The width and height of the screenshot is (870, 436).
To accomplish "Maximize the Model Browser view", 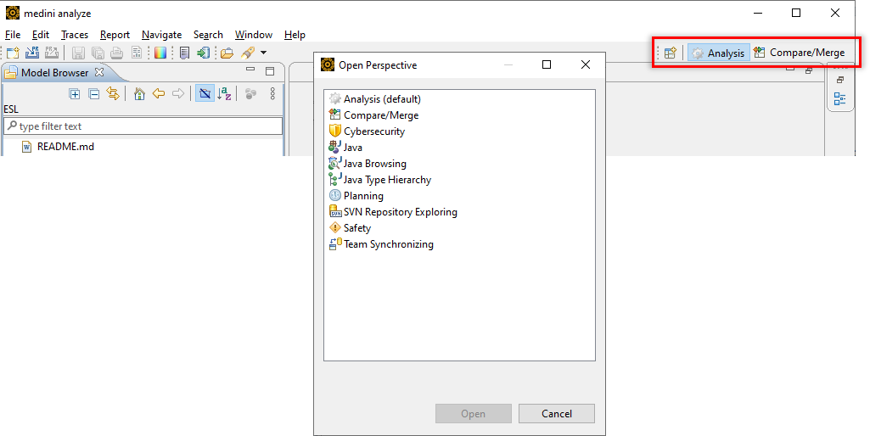I will coord(270,71).
